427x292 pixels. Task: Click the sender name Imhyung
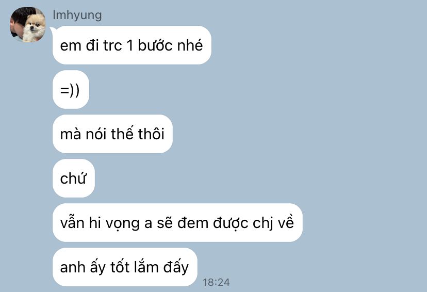tap(77, 15)
